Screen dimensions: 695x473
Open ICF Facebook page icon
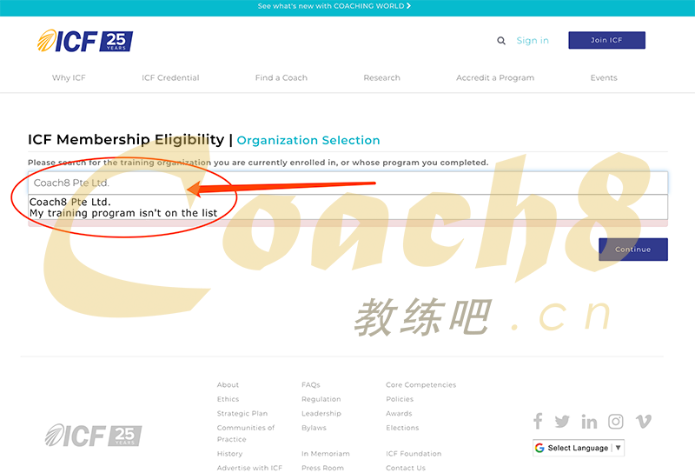pos(538,422)
